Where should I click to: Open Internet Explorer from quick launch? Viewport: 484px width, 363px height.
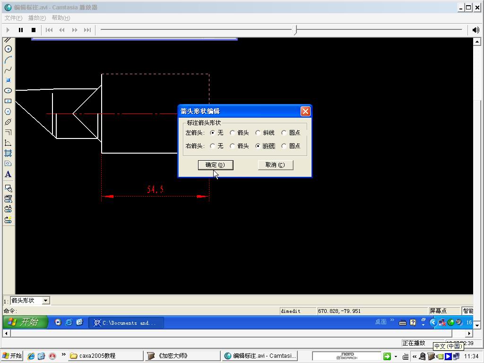point(31,356)
